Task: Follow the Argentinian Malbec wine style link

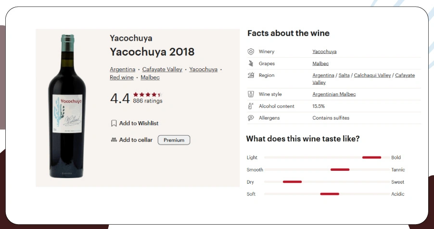Action: 334,94
